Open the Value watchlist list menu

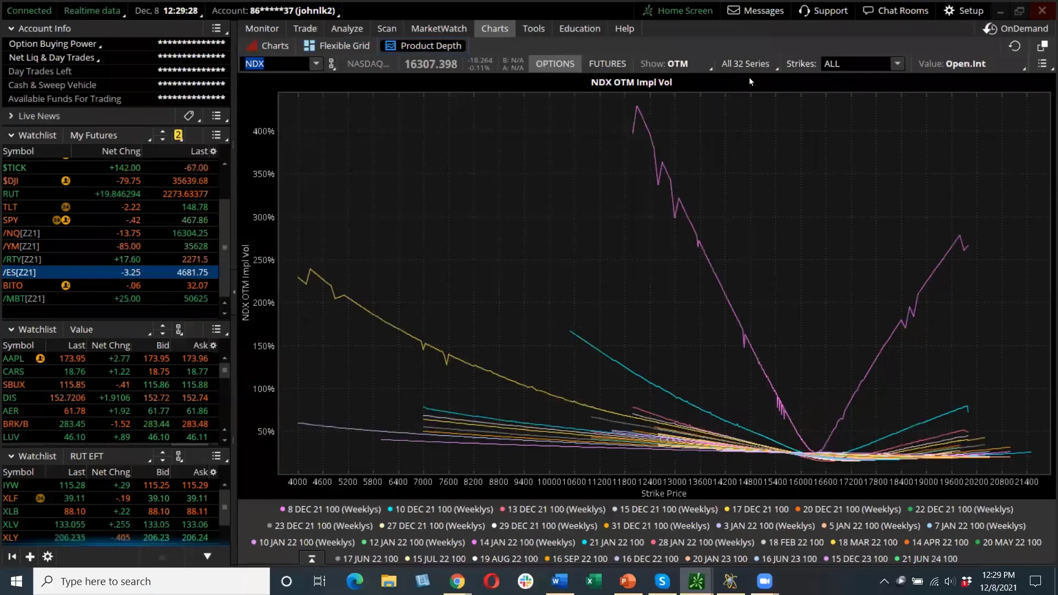point(217,329)
